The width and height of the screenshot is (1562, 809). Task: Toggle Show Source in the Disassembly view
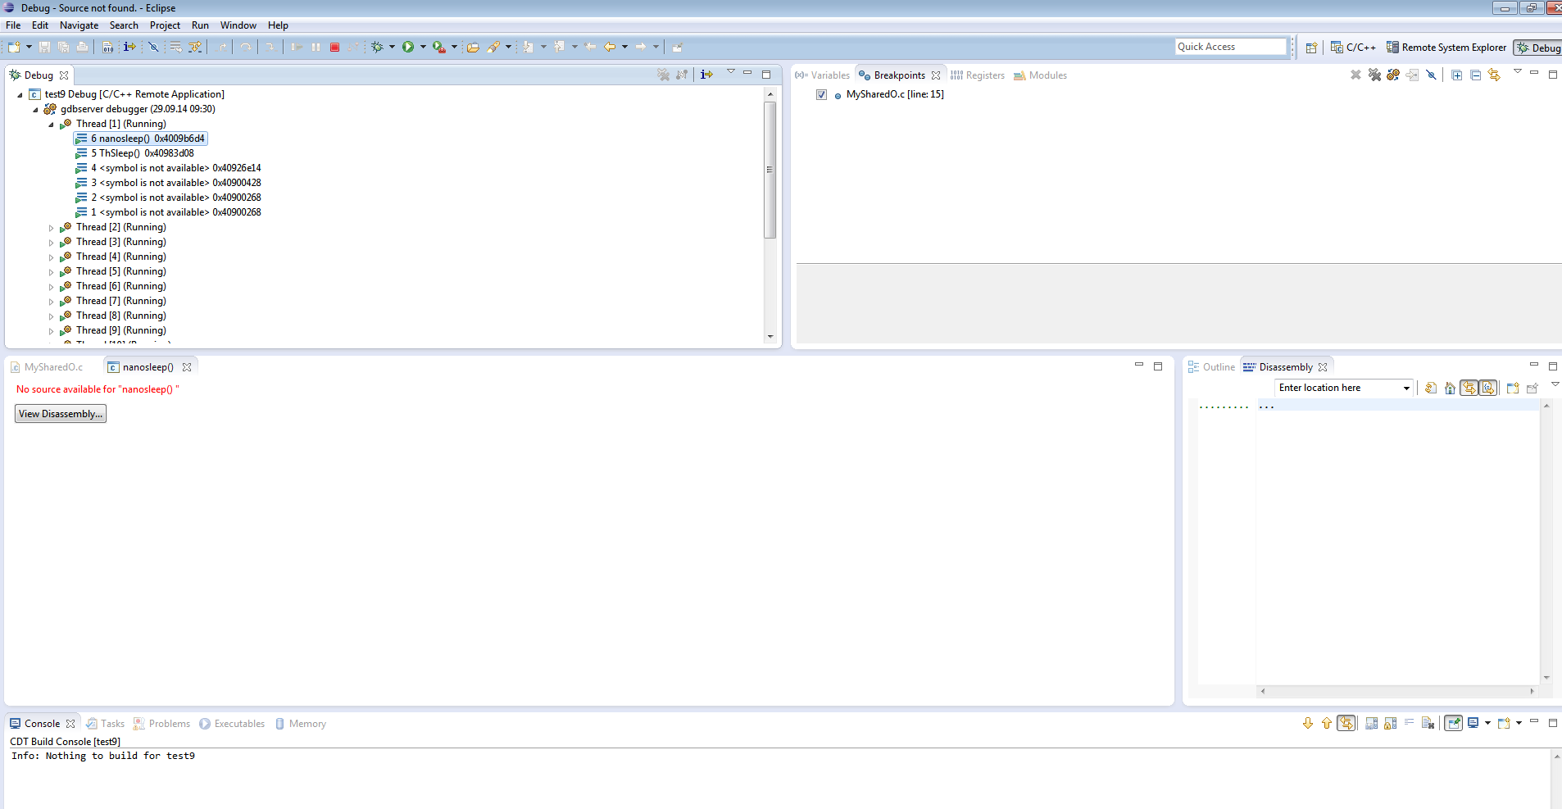[1488, 388]
